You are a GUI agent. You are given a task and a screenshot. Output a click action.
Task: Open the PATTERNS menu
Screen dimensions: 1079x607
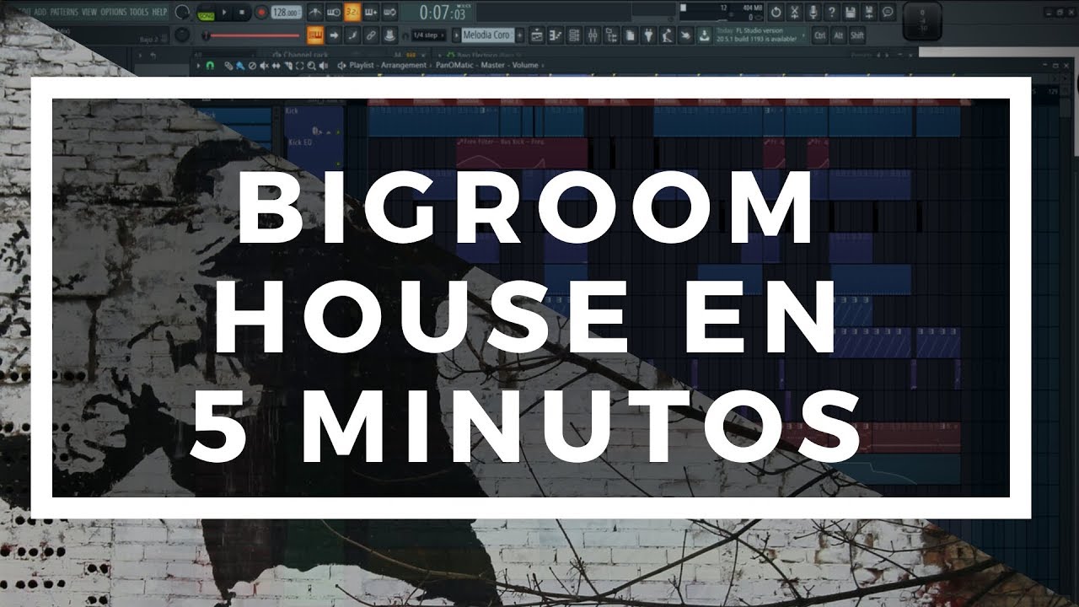[x=64, y=13]
